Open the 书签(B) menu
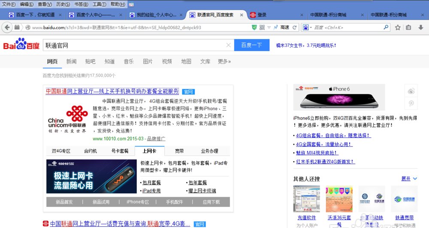Screen dimensions: 429x228 [81, 4]
